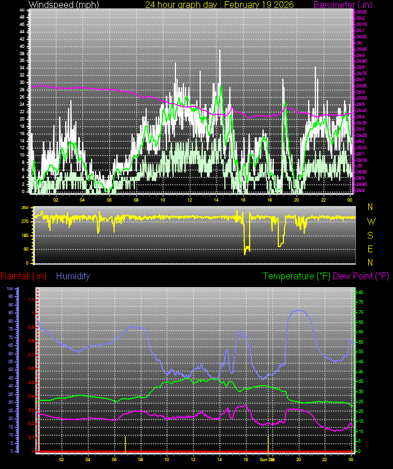Click the 'Dew Point (°F)' legend label

[361, 276]
